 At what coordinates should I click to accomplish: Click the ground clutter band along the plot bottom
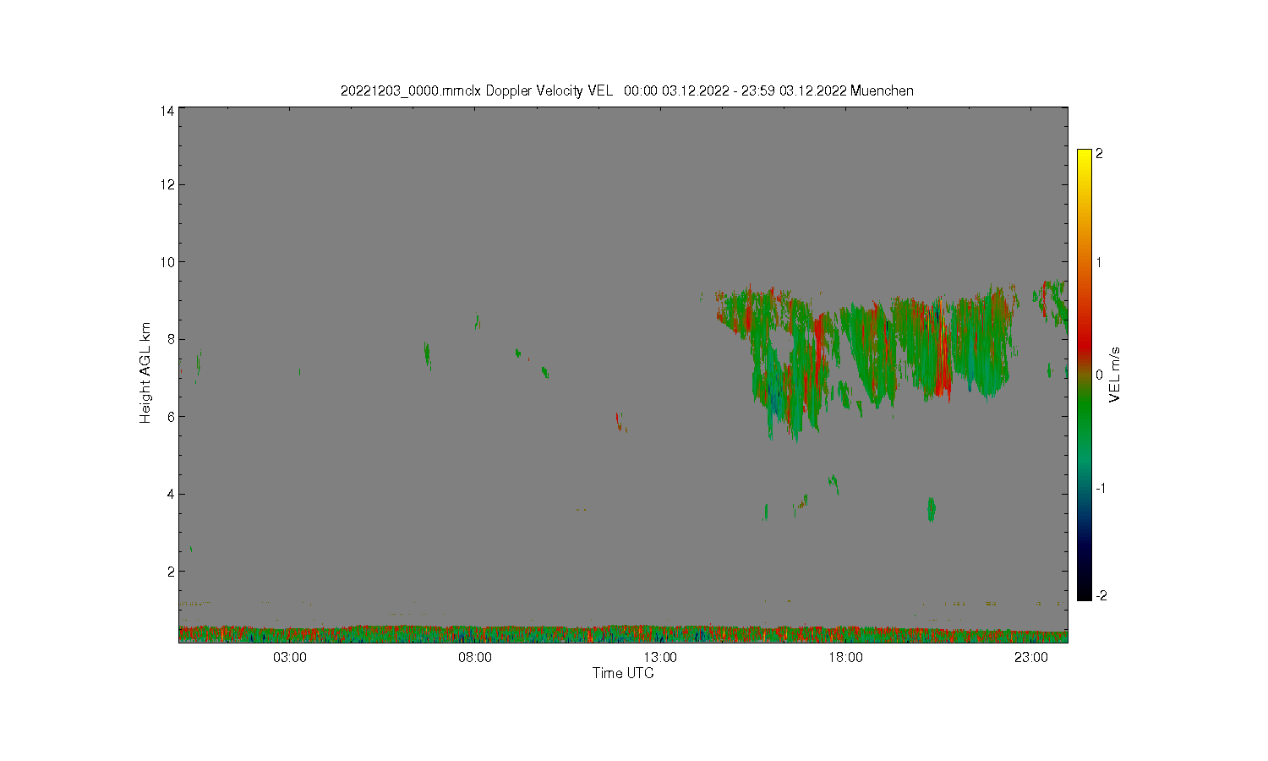pyautogui.click(x=623, y=634)
